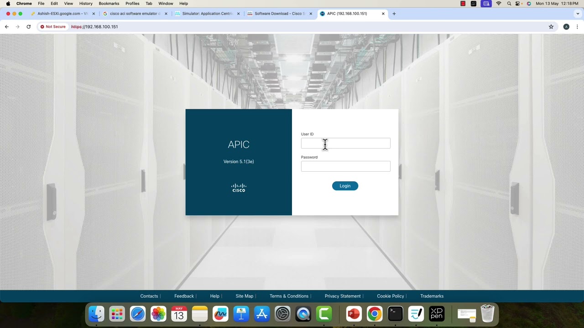Open the Site Map footer link
The height and width of the screenshot is (328, 584).
coord(245,296)
